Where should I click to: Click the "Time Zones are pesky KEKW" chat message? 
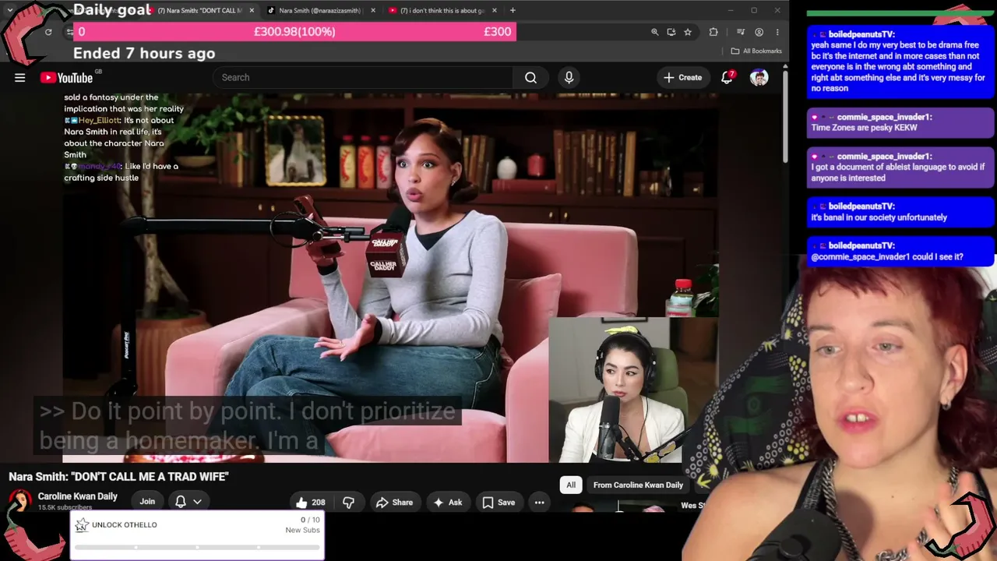pos(900,122)
